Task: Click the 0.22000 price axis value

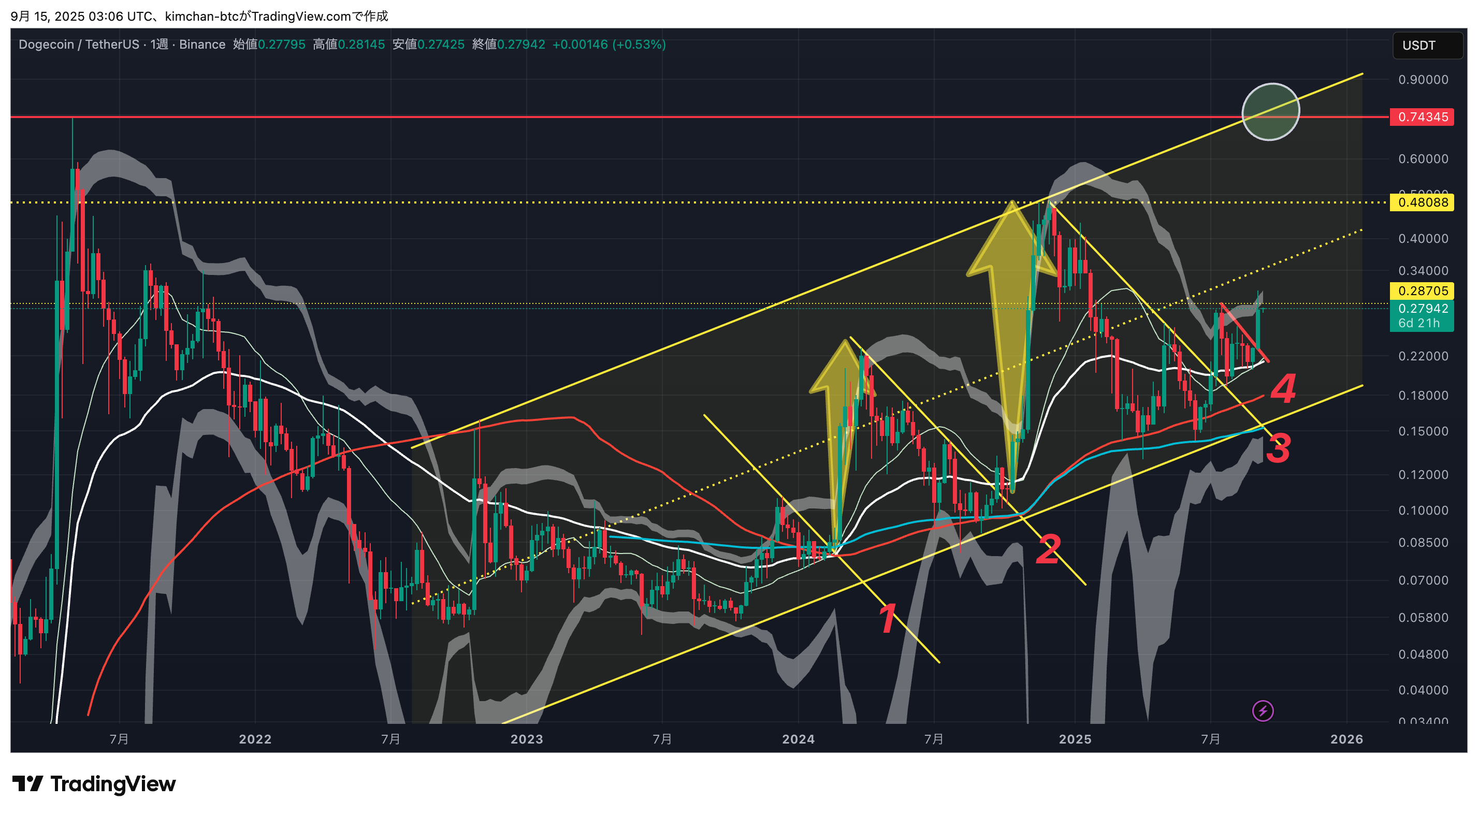Action: coord(1423,356)
